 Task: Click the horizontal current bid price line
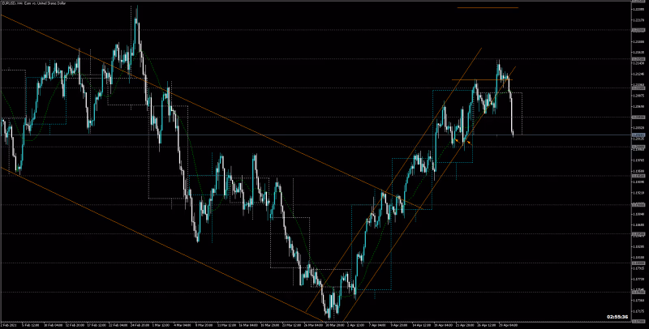click(x=568, y=135)
